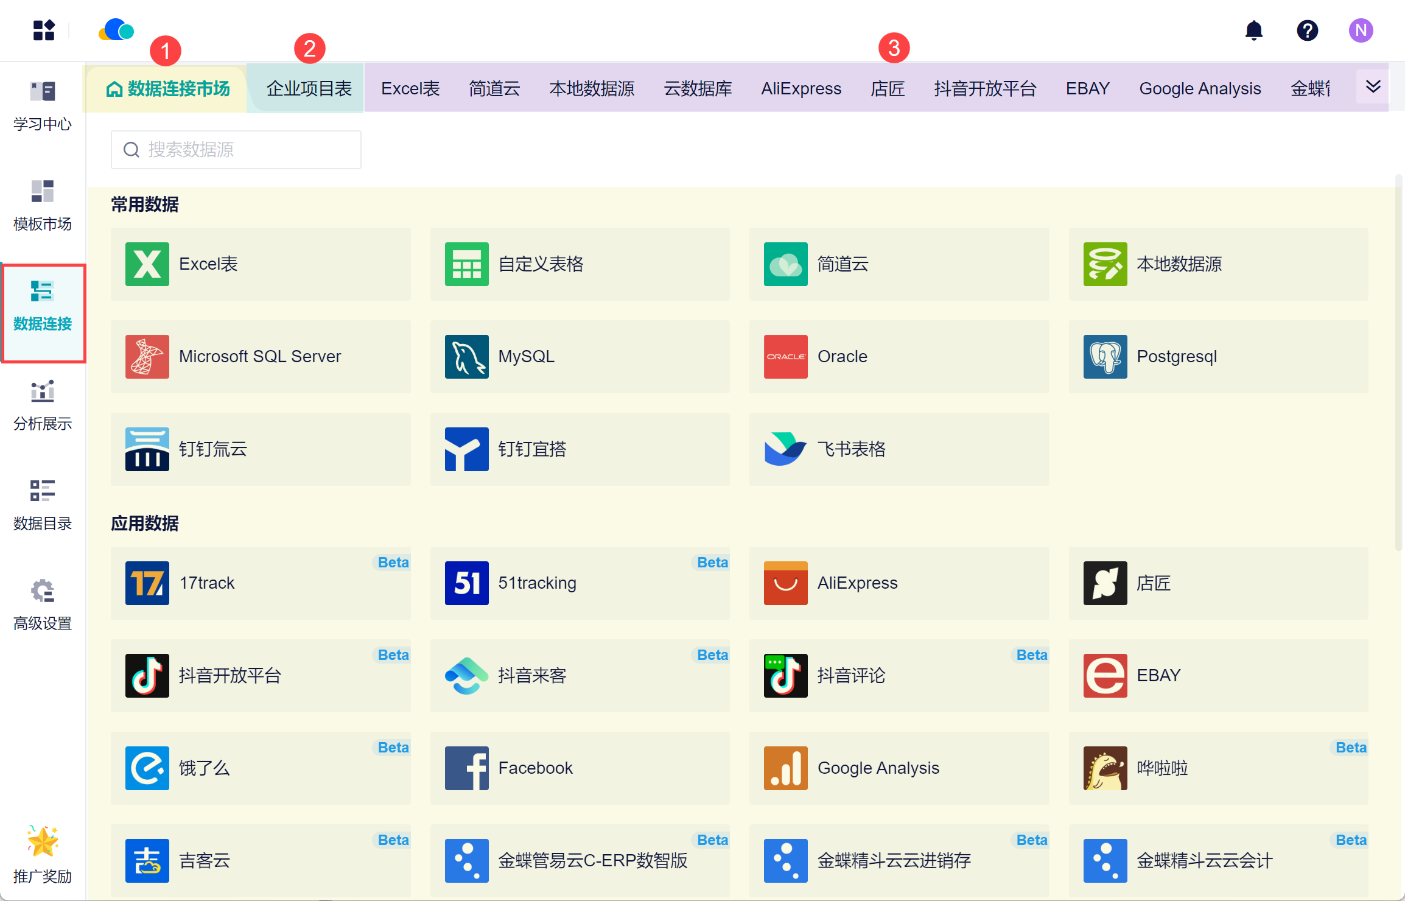1405x901 pixels.
Task: Open the app grid launcher icon
Action: click(x=44, y=30)
